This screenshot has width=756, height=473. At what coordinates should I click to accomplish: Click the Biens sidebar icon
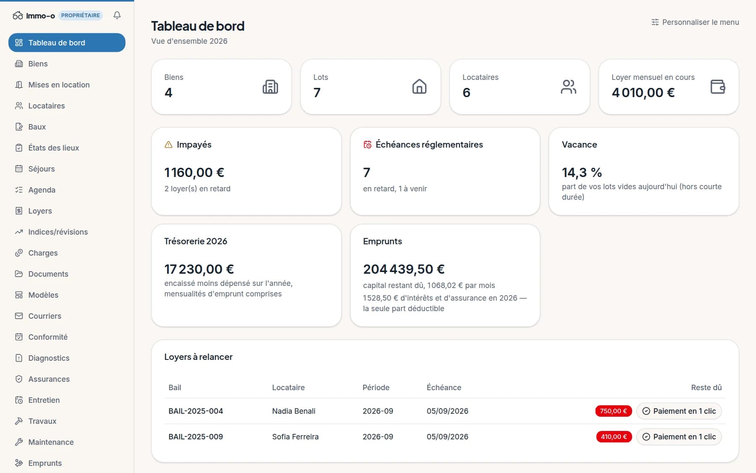click(x=19, y=64)
